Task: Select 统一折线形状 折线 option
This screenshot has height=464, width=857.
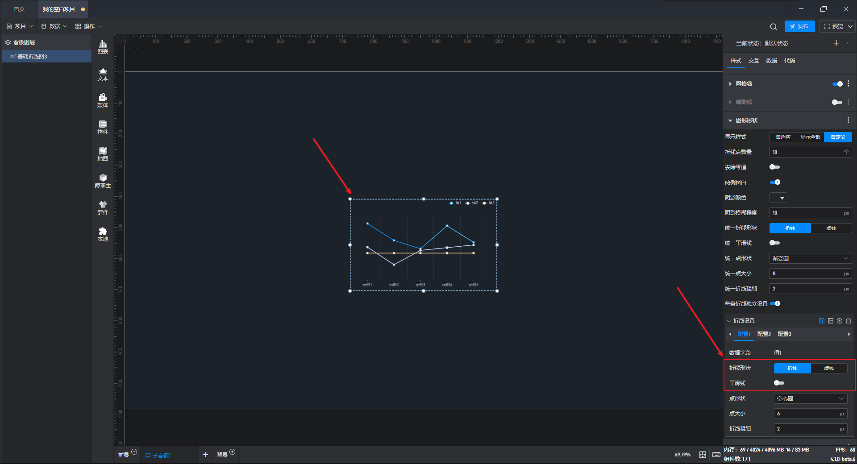Action: 790,228
